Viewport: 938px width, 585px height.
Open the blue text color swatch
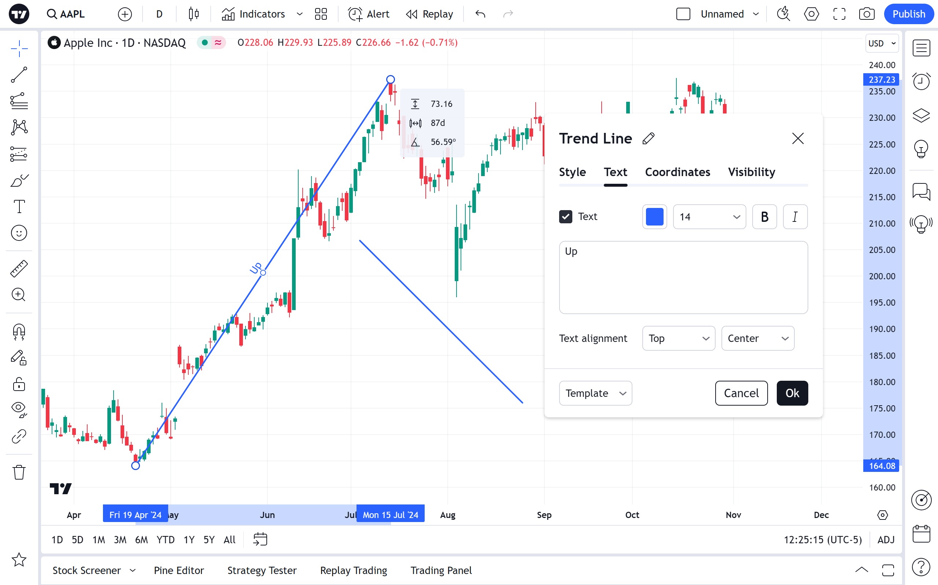click(654, 217)
